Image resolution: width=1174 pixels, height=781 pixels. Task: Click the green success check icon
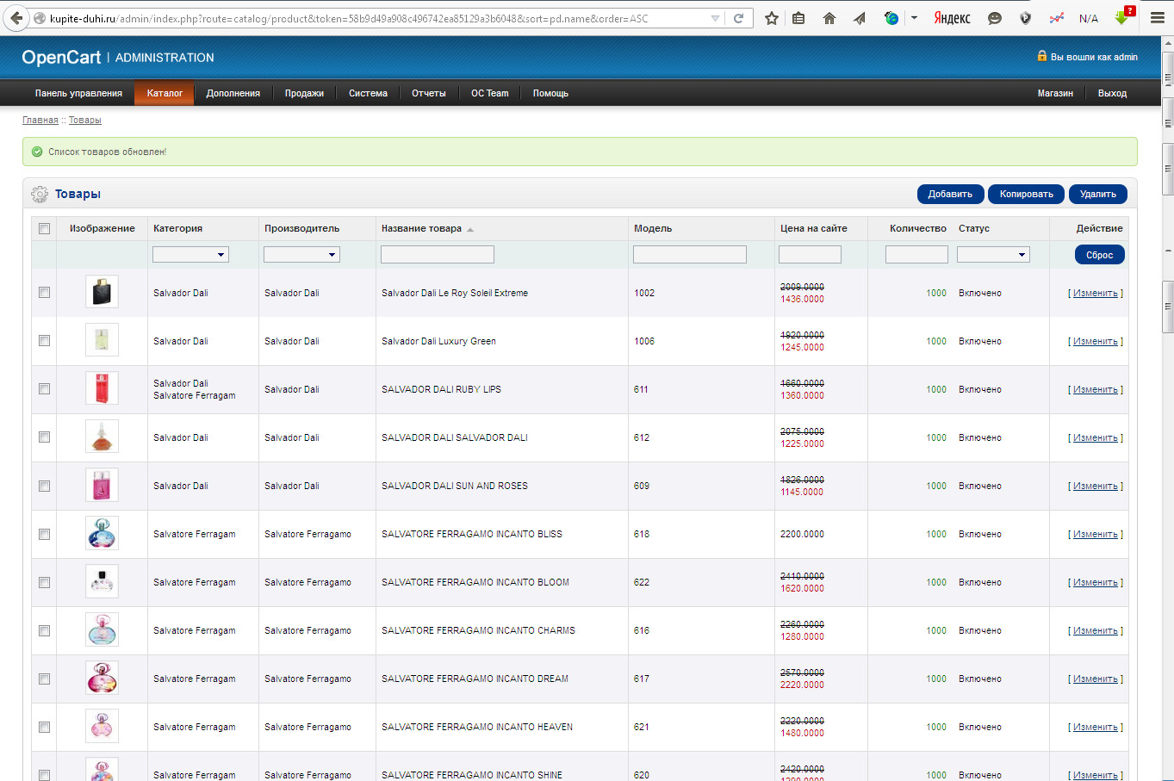(x=37, y=152)
